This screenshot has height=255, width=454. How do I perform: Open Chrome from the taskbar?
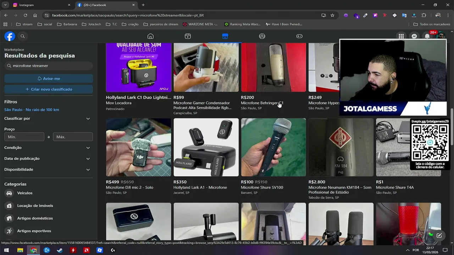(x=34, y=250)
